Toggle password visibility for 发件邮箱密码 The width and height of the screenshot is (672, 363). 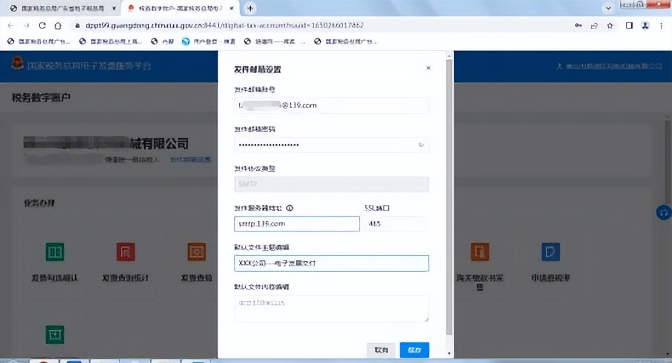422,144
